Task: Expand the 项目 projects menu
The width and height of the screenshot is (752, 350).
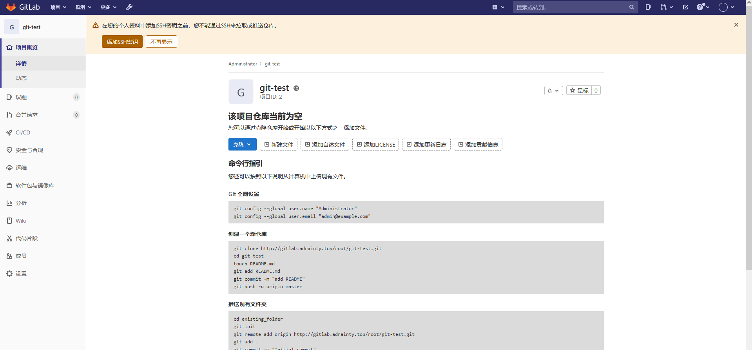Action: click(x=58, y=7)
